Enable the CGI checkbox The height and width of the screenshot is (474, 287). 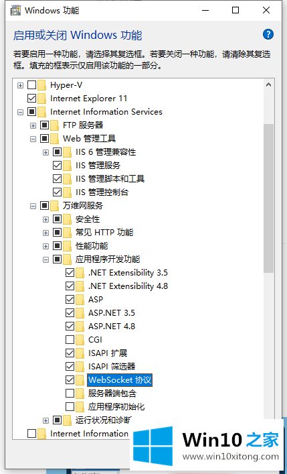pyautogui.click(x=70, y=339)
